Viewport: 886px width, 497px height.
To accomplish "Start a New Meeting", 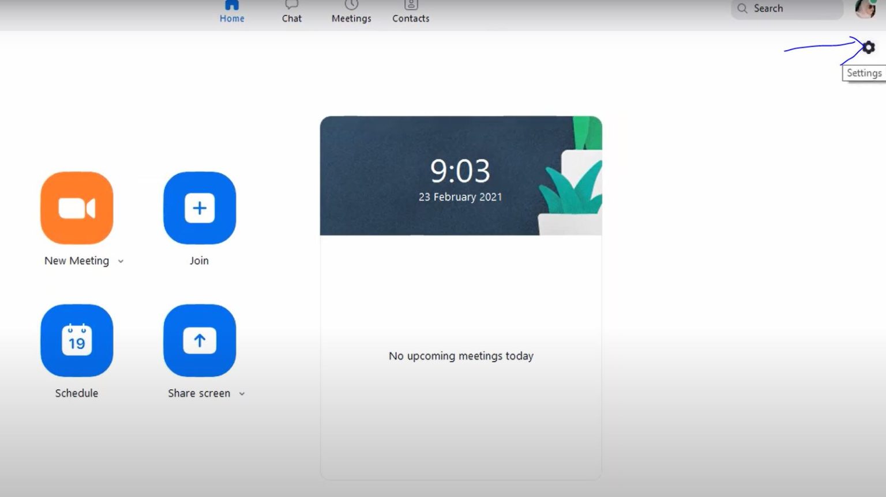I will pyautogui.click(x=76, y=208).
